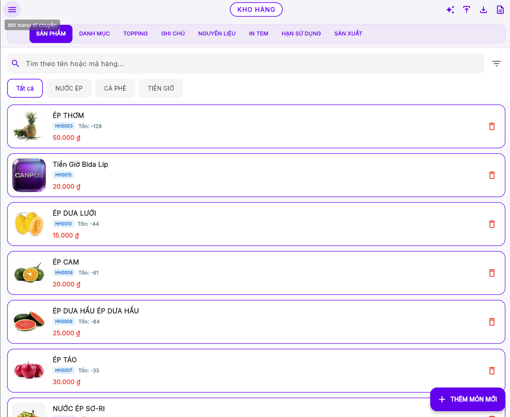This screenshot has height=417, width=510.
Task: Delete the ÉP DƯA LƯỚI product
Action: pos(491,224)
